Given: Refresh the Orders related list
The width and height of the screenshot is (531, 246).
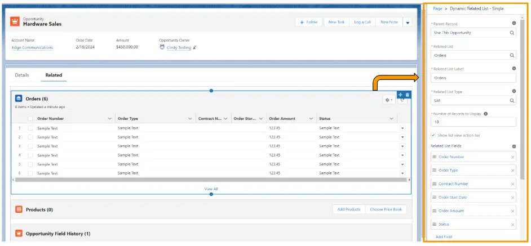Looking at the screenshot, I should click(x=402, y=100).
